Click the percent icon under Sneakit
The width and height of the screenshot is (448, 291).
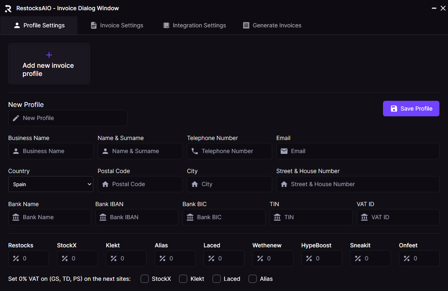pyautogui.click(x=358, y=258)
